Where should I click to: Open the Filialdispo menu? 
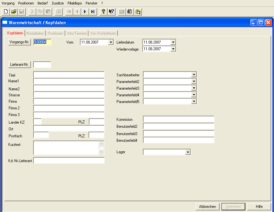pos(75,3)
